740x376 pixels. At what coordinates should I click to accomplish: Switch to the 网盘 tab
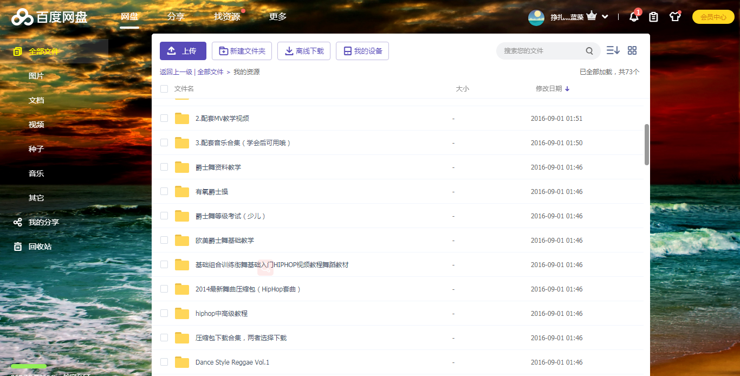[x=129, y=17]
